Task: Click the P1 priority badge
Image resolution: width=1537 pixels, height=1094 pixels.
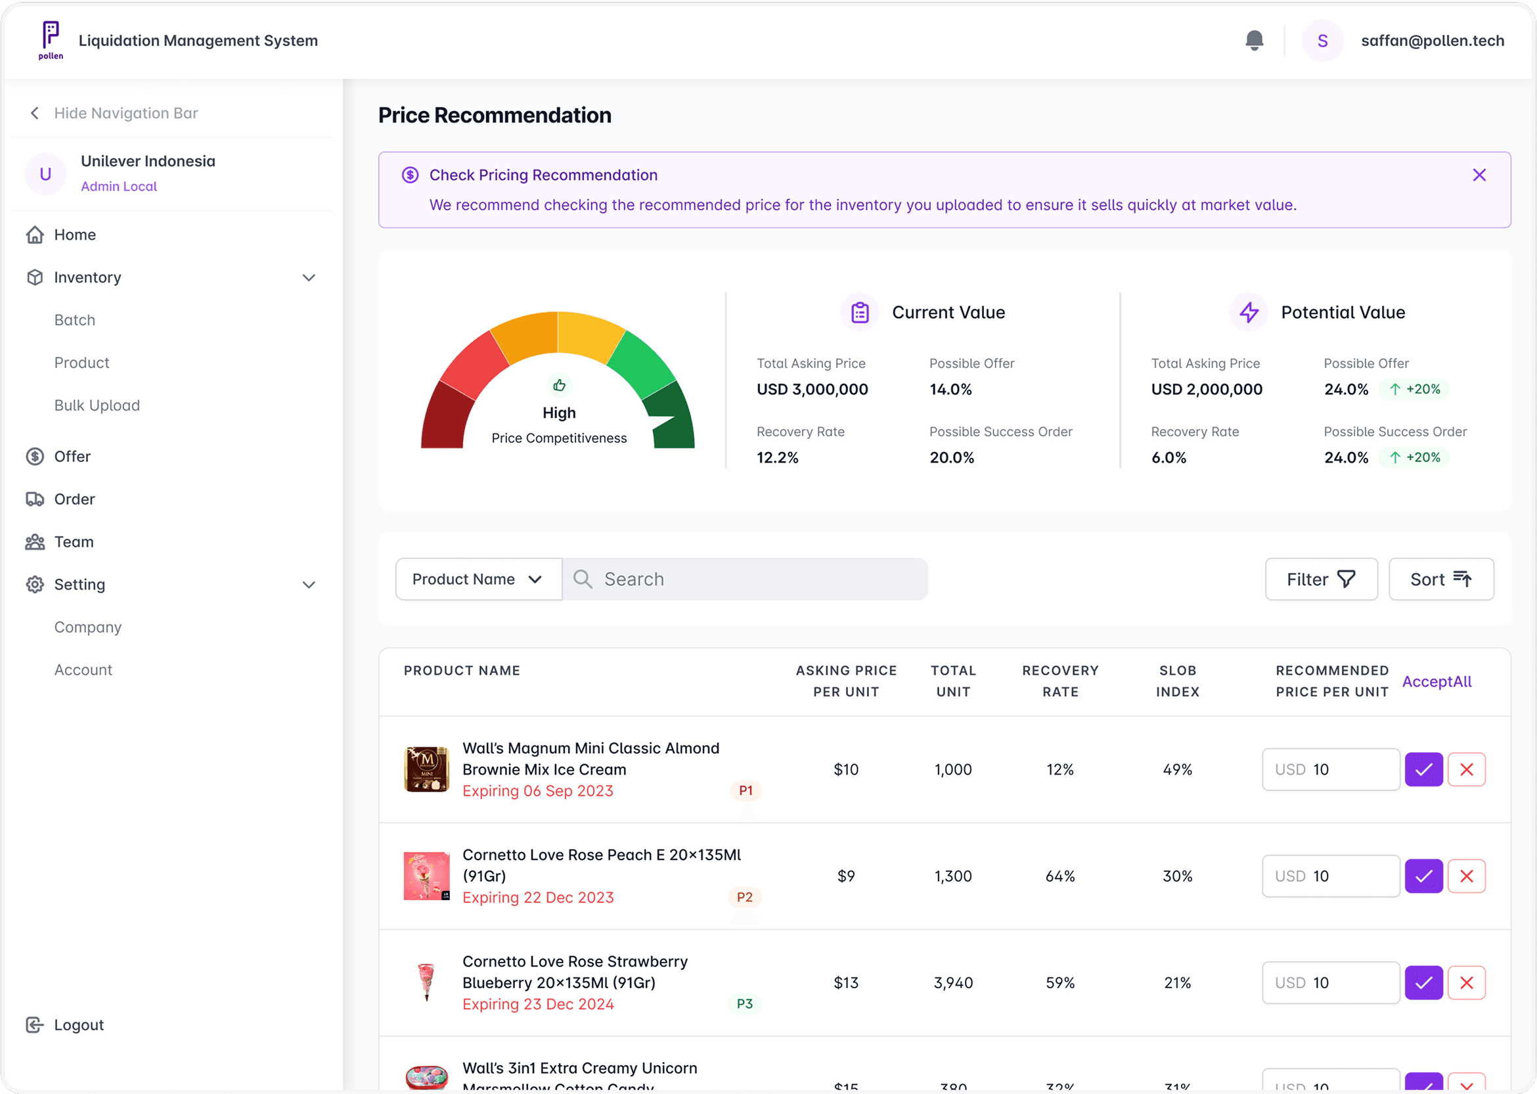Action: (x=746, y=791)
